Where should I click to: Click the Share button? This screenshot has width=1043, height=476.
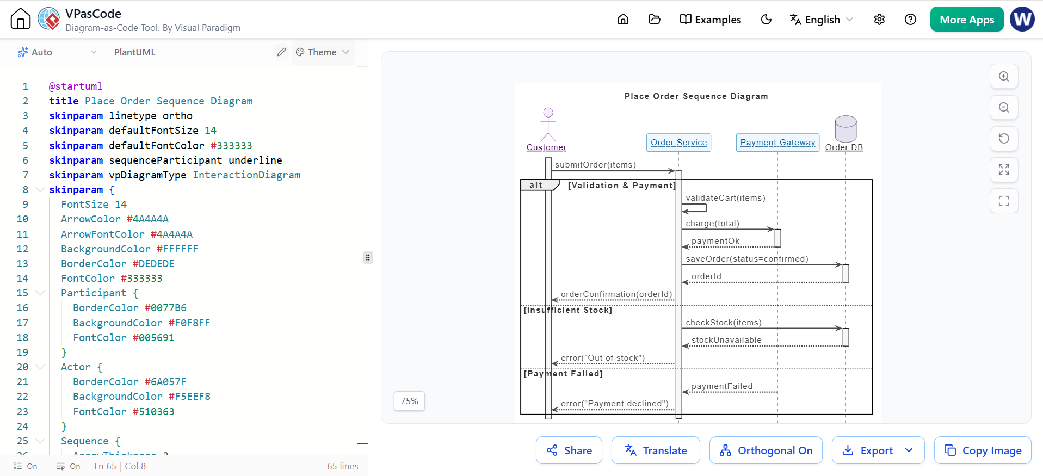click(x=569, y=450)
